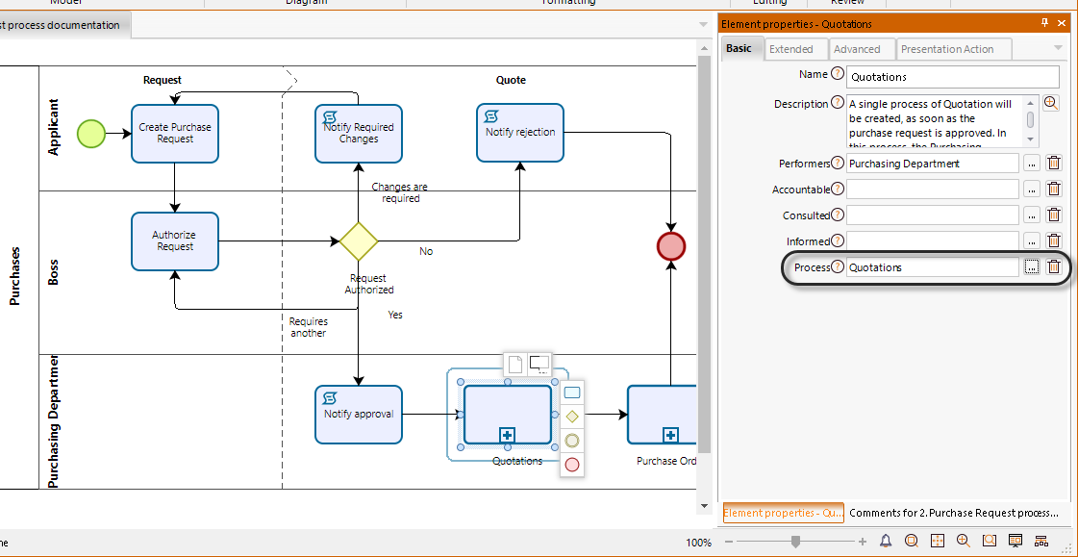Show help for the Name field
This screenshot has width=1078, height=557.
tap(838, 73)
